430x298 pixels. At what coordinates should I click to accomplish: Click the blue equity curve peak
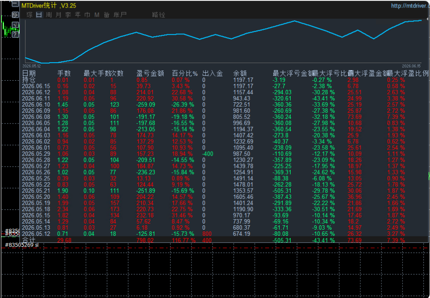[295, 21]
